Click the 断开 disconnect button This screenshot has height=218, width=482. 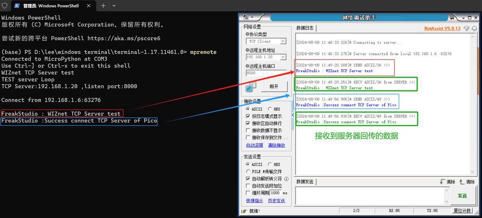274,87
